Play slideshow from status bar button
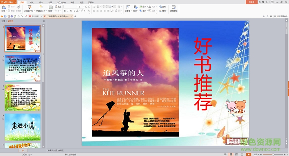 coord(249,154)
